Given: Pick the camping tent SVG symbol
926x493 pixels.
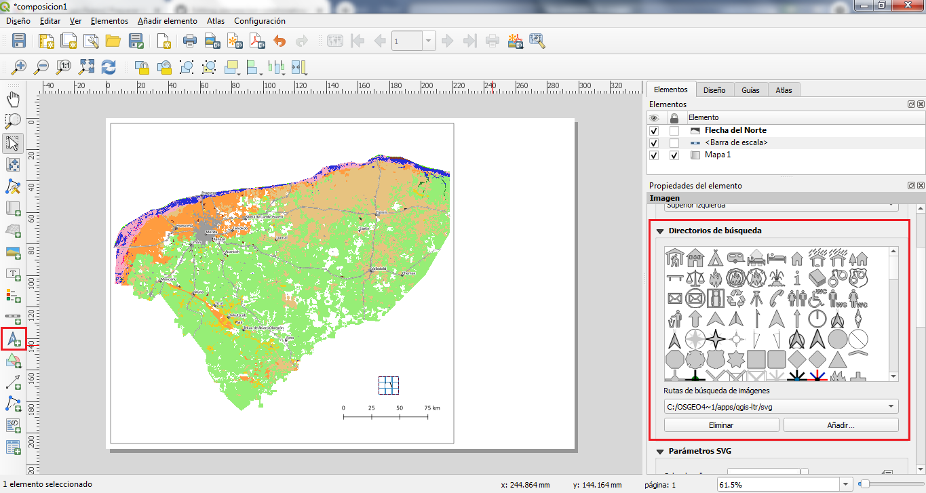Looking at the screenshot, I should point(715,258).
